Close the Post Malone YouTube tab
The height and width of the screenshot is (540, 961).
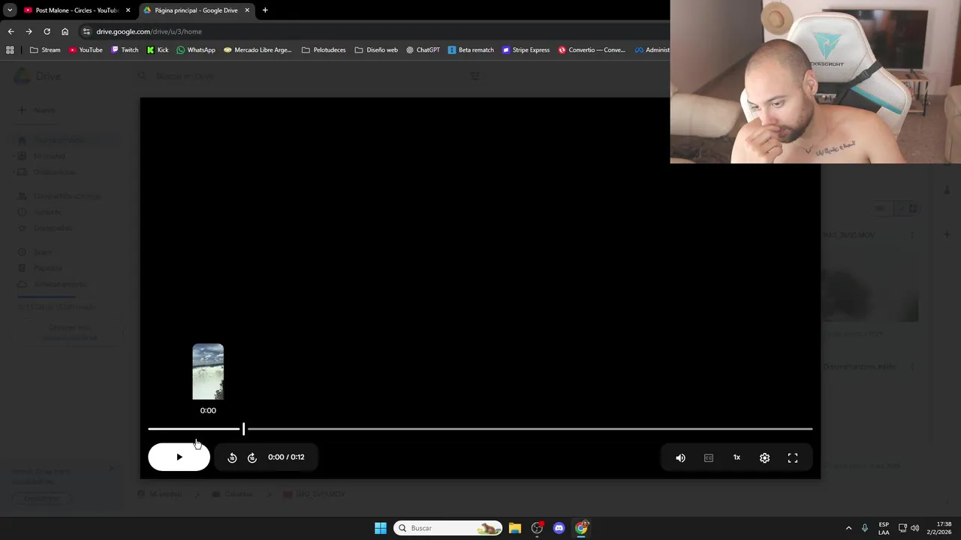click(x=128, y=10)
